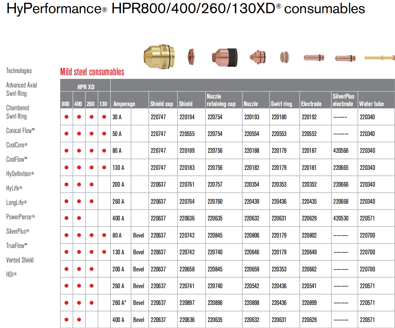The width and height of the screenshot is (395, 328).
Task: Click 'HDi' in technologies list
Action: (x=11, y=274)
